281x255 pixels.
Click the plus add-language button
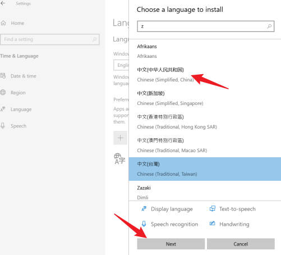(120, 138)
